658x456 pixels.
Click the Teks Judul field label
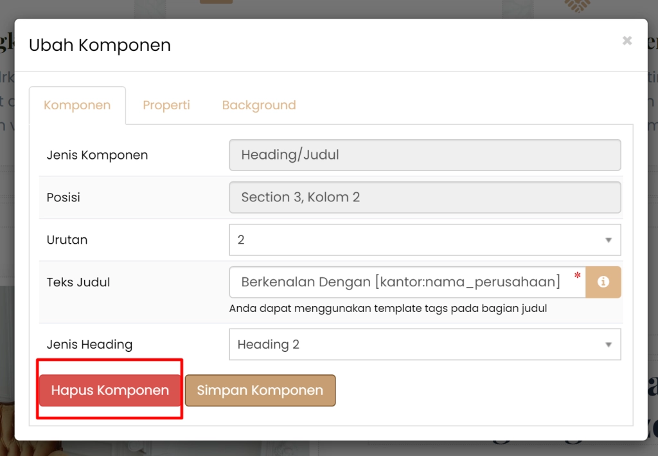tap(78, 282)
